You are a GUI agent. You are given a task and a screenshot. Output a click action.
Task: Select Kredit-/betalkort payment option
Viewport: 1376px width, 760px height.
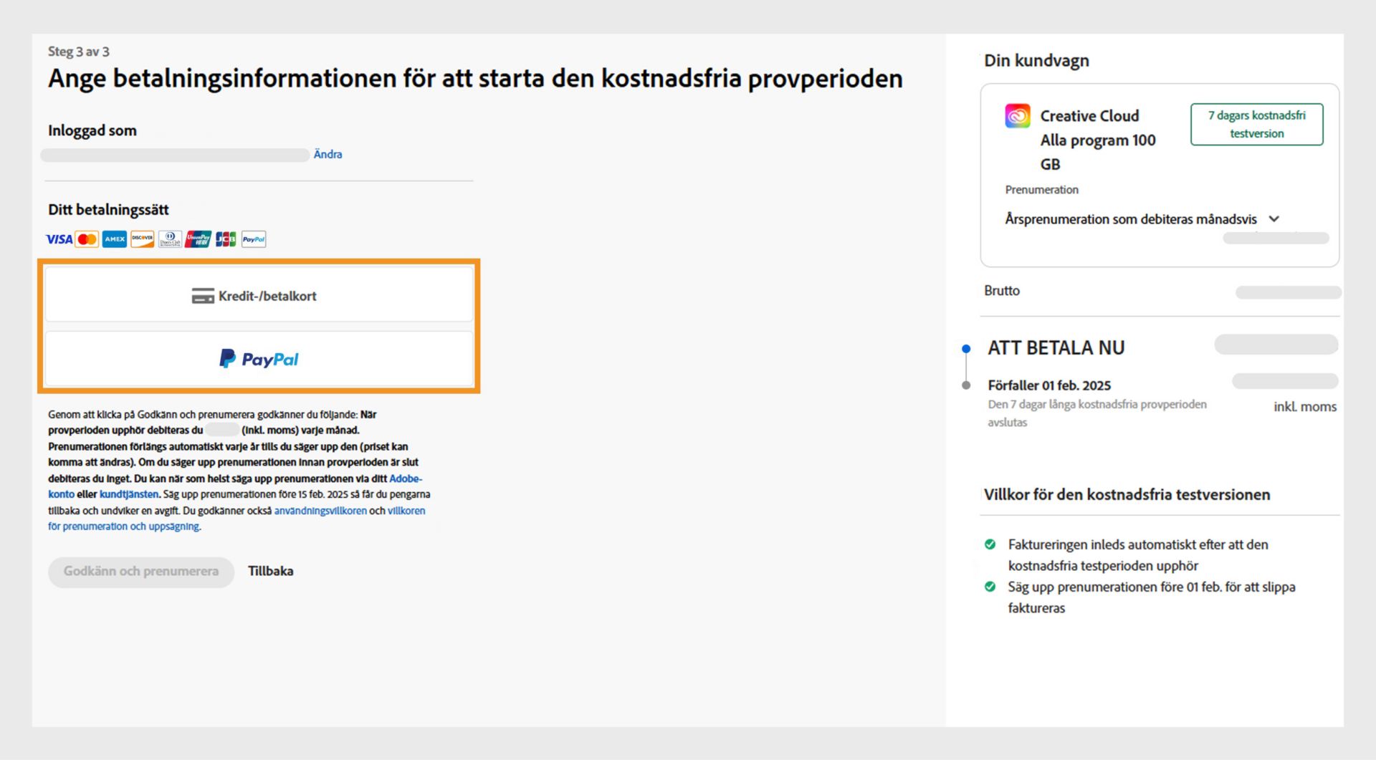point(259,295)
